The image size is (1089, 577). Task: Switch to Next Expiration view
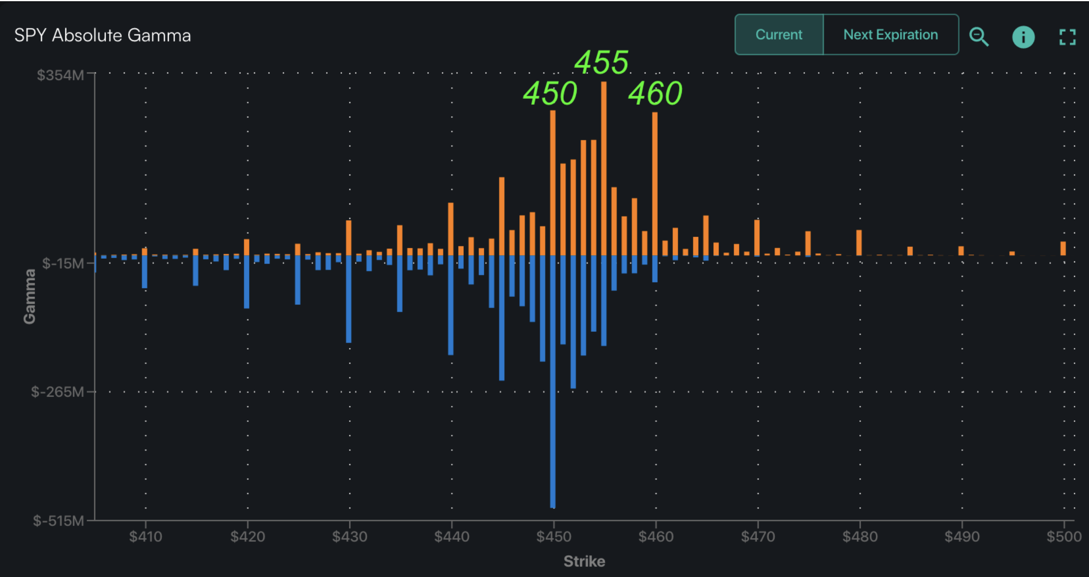[890, 35]
